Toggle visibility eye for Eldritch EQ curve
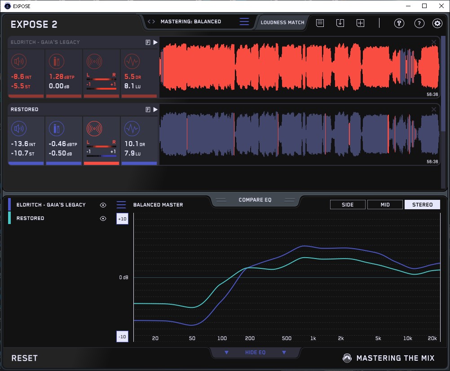Screen dimensions: 450x371 [103, 205]
